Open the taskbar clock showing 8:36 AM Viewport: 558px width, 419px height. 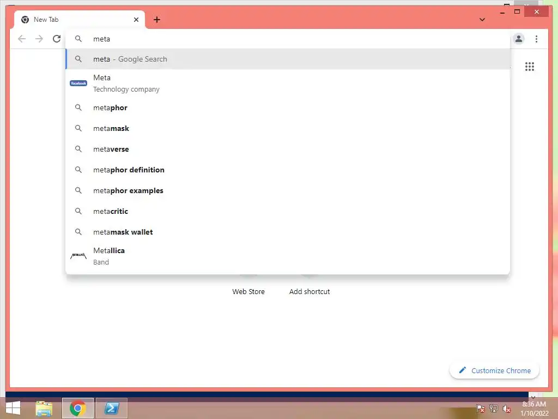click(x=534, y=409)
